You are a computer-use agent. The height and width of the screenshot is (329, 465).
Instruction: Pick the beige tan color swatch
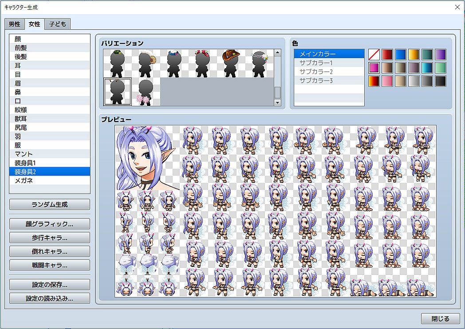pos(401,81)
